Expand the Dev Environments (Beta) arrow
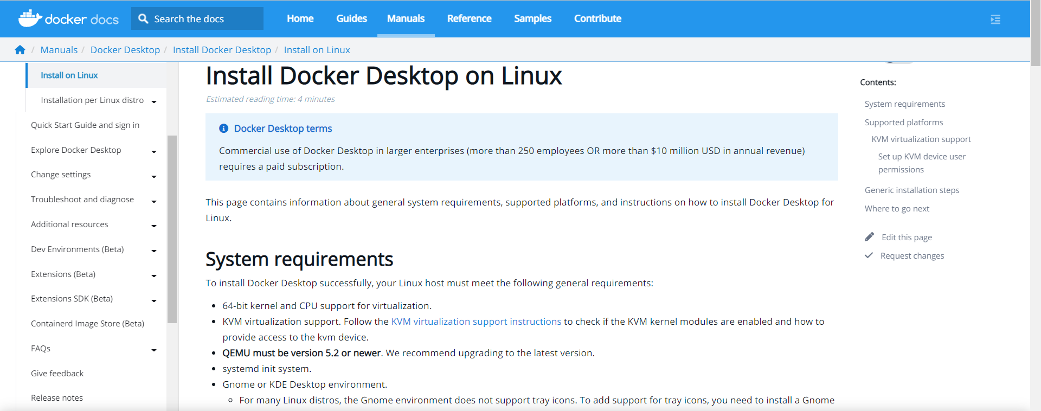Viewport: 1041px width, 411px height. click(154, 251)
